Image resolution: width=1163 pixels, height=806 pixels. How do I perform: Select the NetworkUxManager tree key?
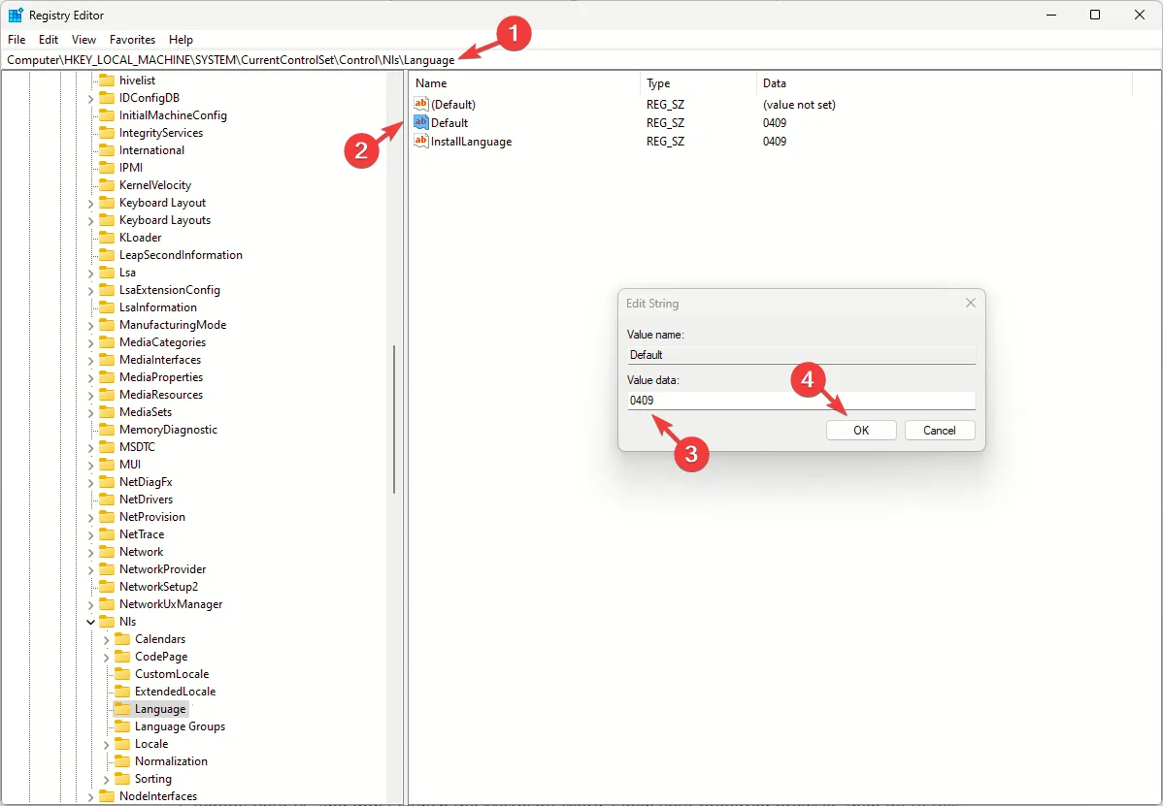171,604
